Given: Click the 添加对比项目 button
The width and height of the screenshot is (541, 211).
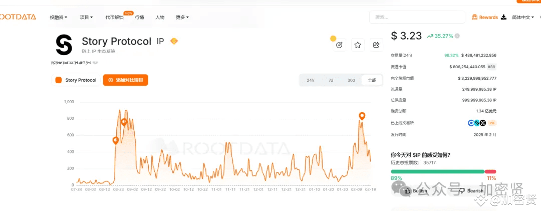Looking at the screenshot, I should tap(126, 80).
